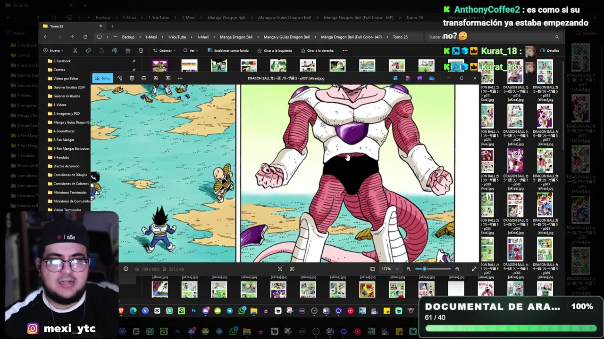Image resolution: width=604 pixels, height=339 pixels.
Task: Delete image using photo viewer trash icon
Action: click(x=132, y=78)
